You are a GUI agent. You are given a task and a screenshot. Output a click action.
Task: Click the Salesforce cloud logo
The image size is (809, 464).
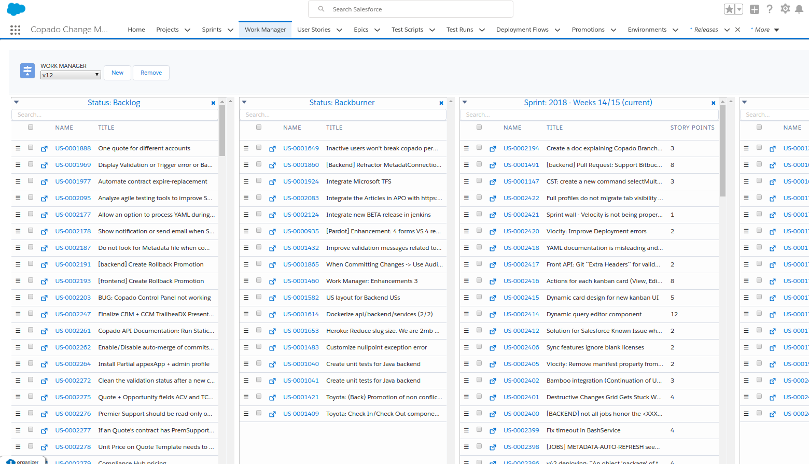pyautogui.click(x=16, y=9)
